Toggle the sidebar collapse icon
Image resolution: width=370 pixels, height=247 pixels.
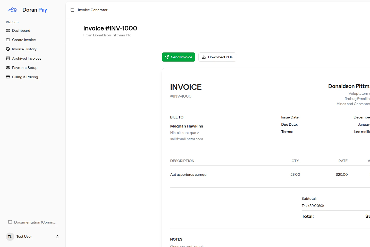(x=72, y=10)
